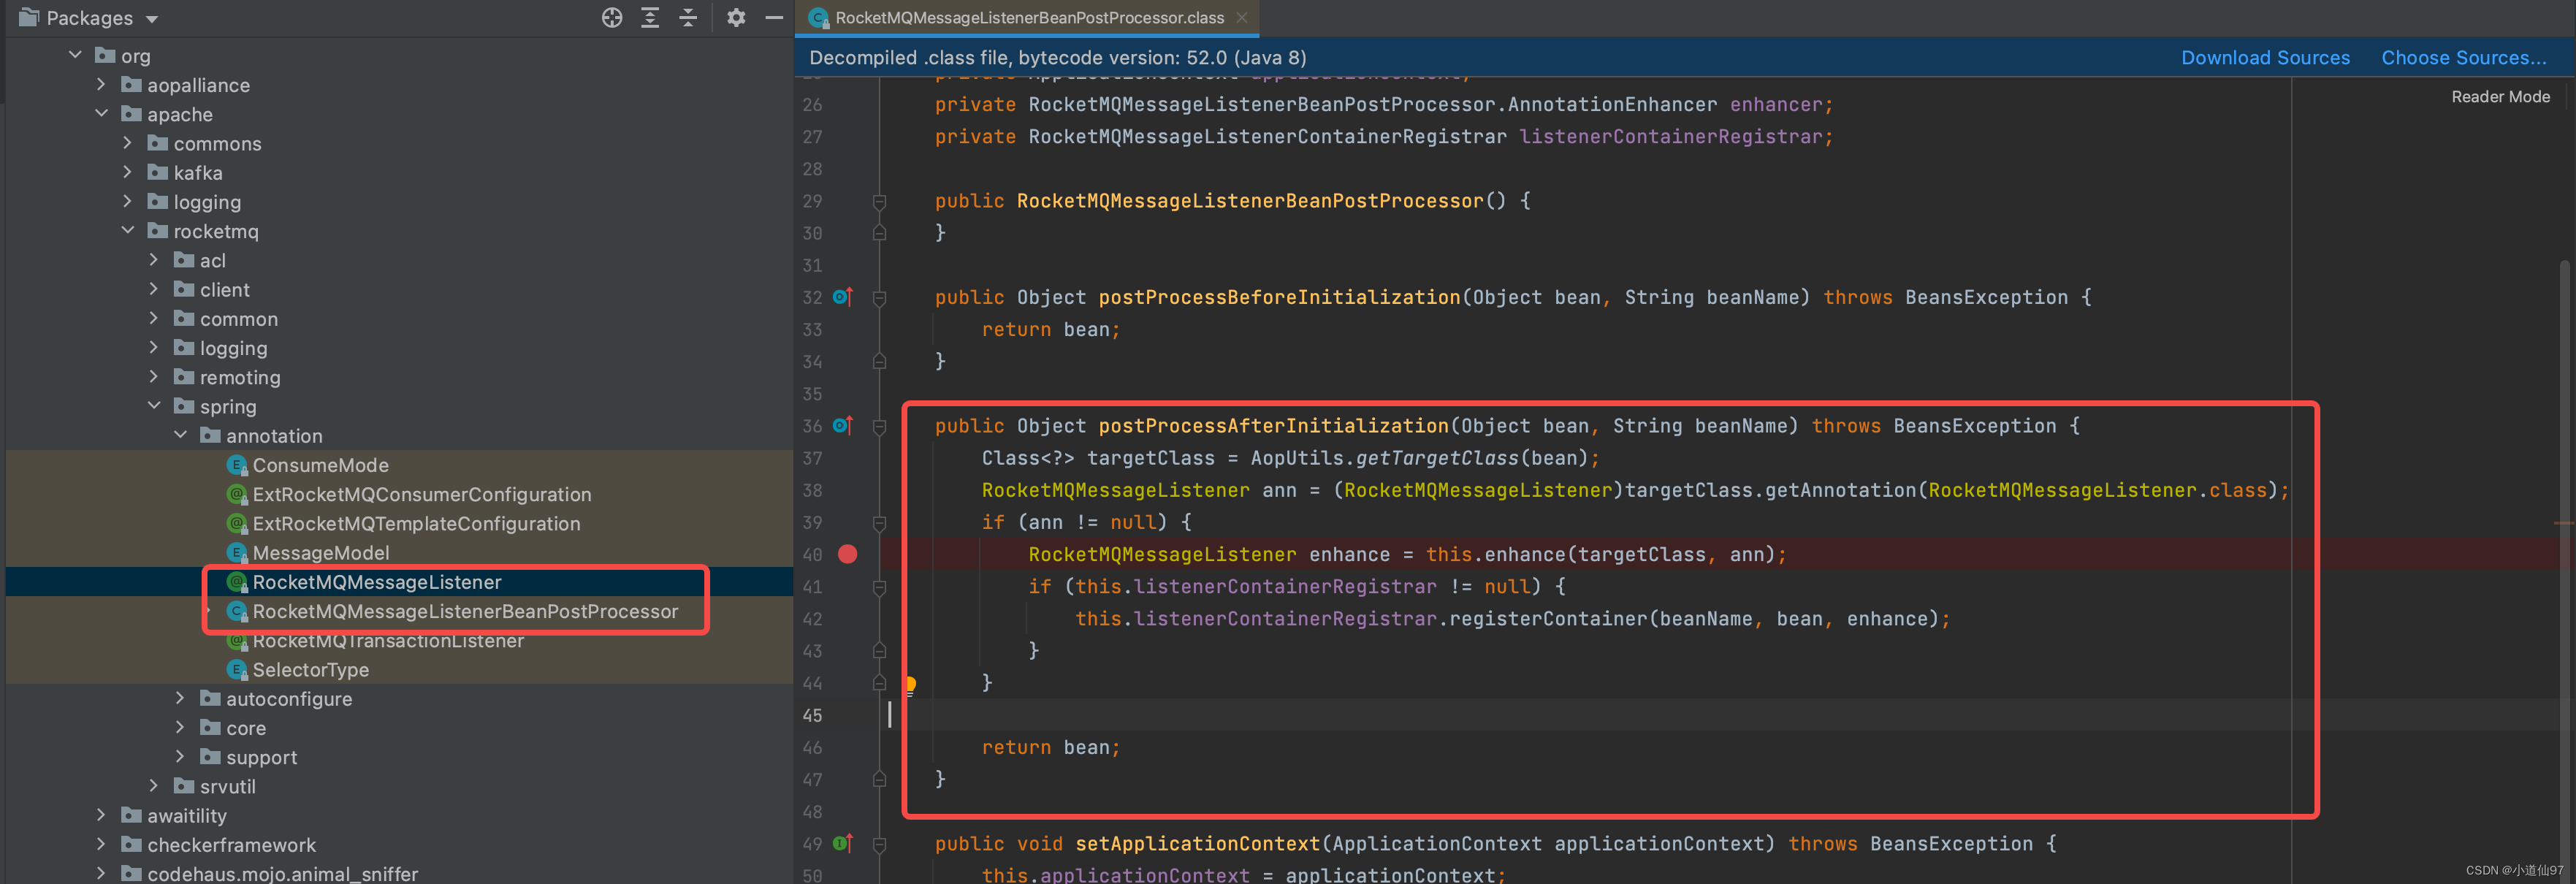Select the ConsumeMode enum icon
The image size is (2576, 884).
(237, 465)
